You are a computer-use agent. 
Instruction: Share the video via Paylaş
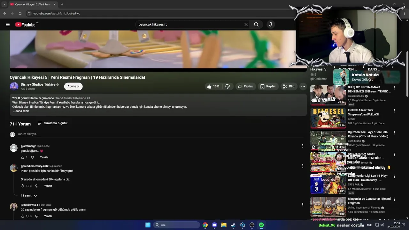click(x=245, y=86)
